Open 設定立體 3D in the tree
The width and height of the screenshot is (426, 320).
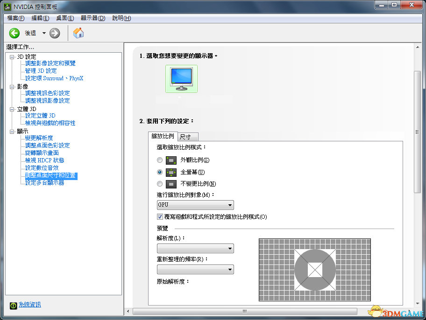(40, 116)
